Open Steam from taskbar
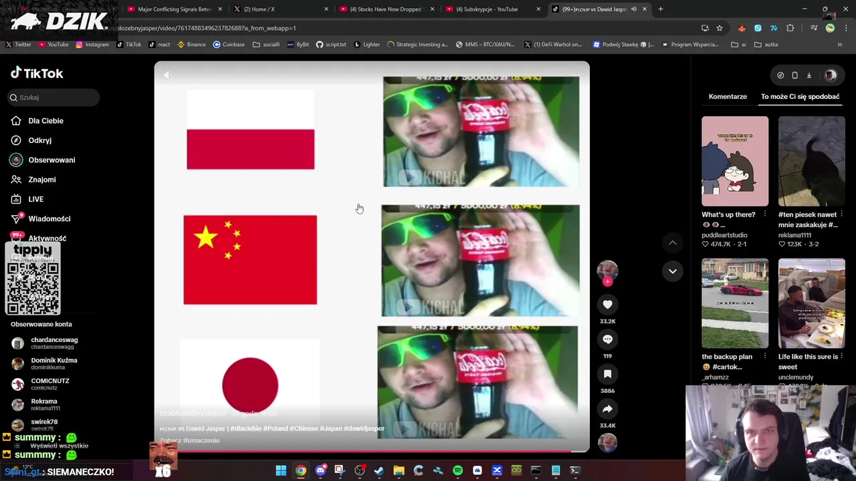Image resolution: width=856 pixels, height=481 pixels. [379, 470]
